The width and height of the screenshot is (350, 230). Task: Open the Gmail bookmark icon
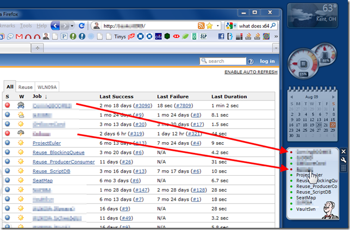tap(19, 36)
